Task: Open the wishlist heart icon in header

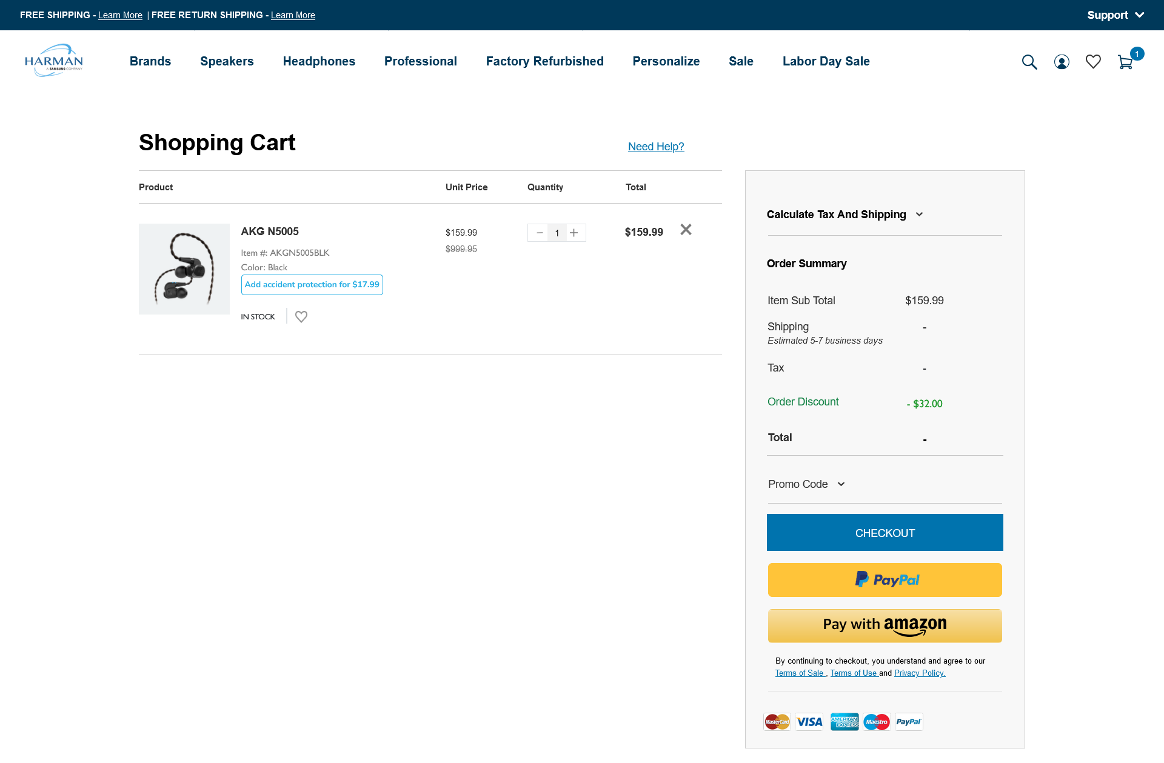Action: 1093,62
